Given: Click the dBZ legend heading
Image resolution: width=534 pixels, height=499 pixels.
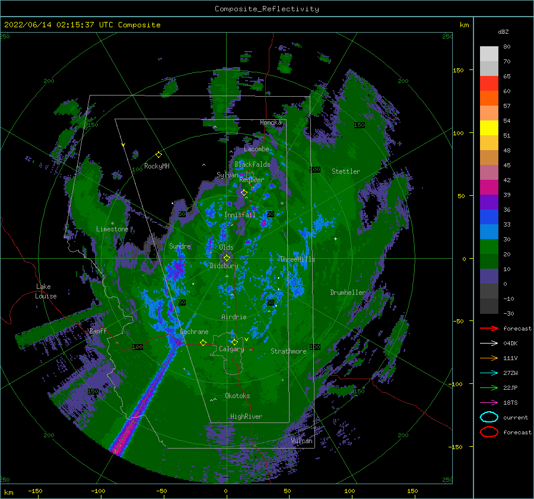Looking at the screenshot, I should point(503,31).
